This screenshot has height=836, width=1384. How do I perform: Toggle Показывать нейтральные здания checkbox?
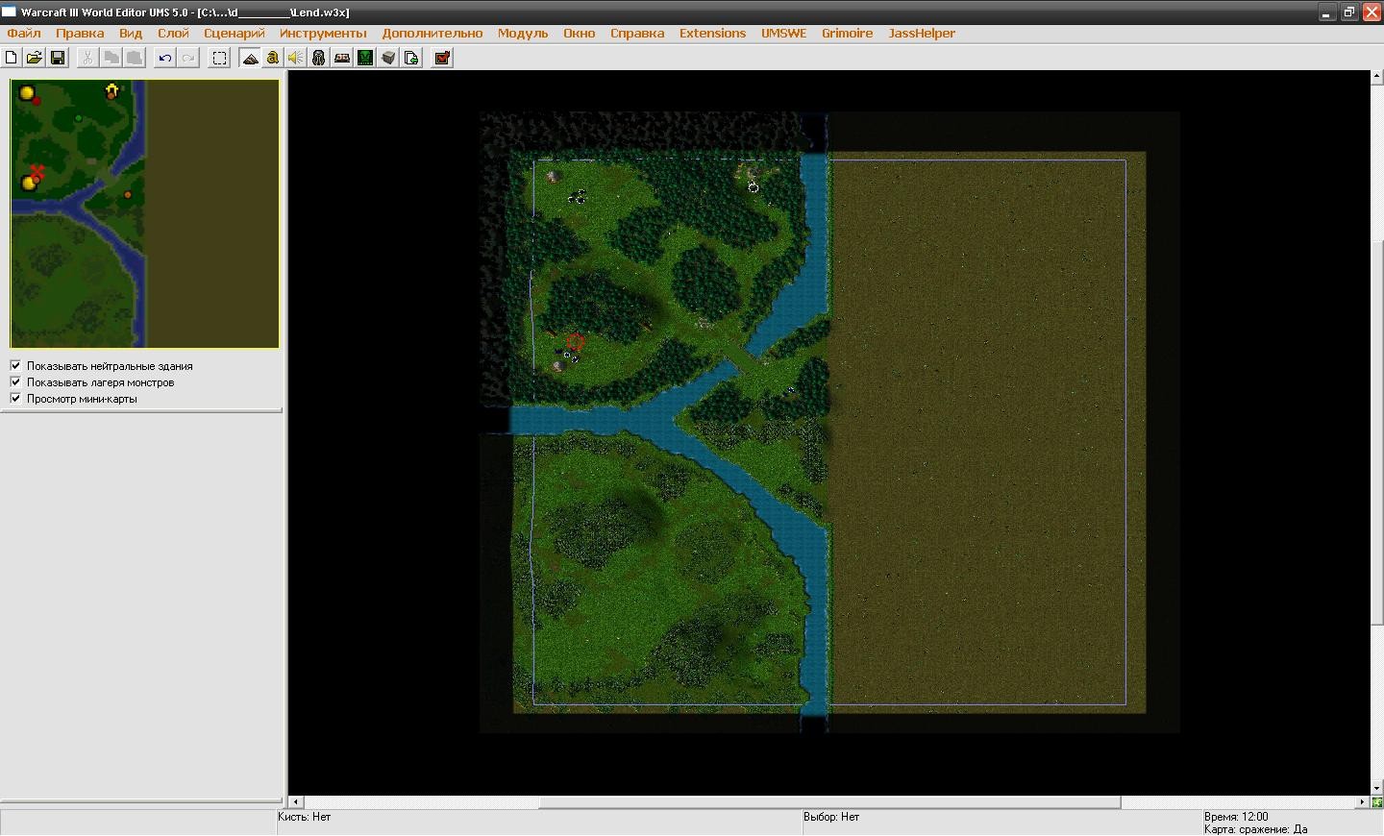click(x=15, y=365)
